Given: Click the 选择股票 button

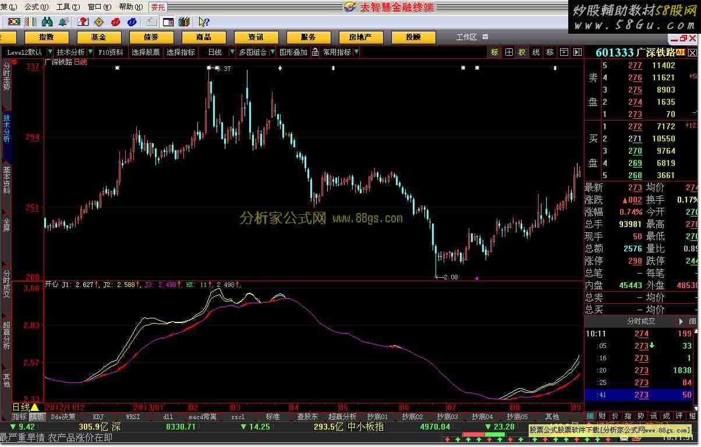Looking at the screenshot, I should (146, 52).
